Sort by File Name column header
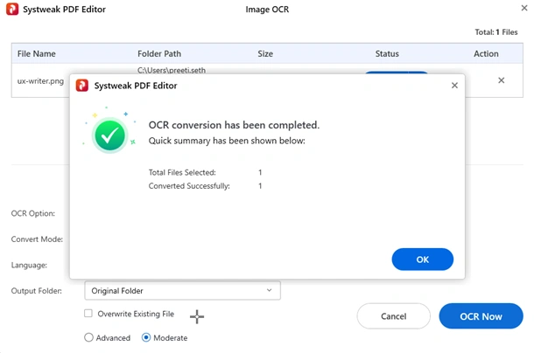 pyautogui.click(x=37, y=53)
